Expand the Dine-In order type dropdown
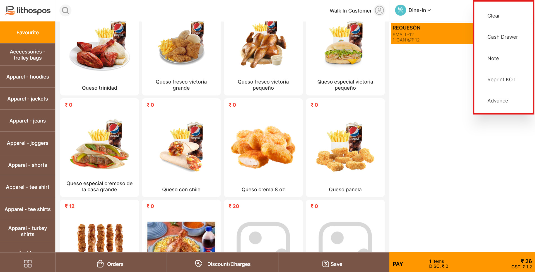Screen dimensions: 535x272 420,10
